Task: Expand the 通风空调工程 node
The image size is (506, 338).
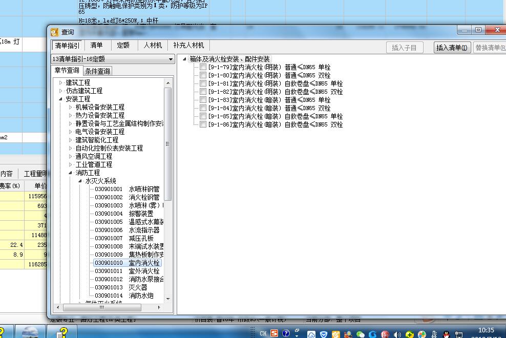Action: [x=70, y=156]
